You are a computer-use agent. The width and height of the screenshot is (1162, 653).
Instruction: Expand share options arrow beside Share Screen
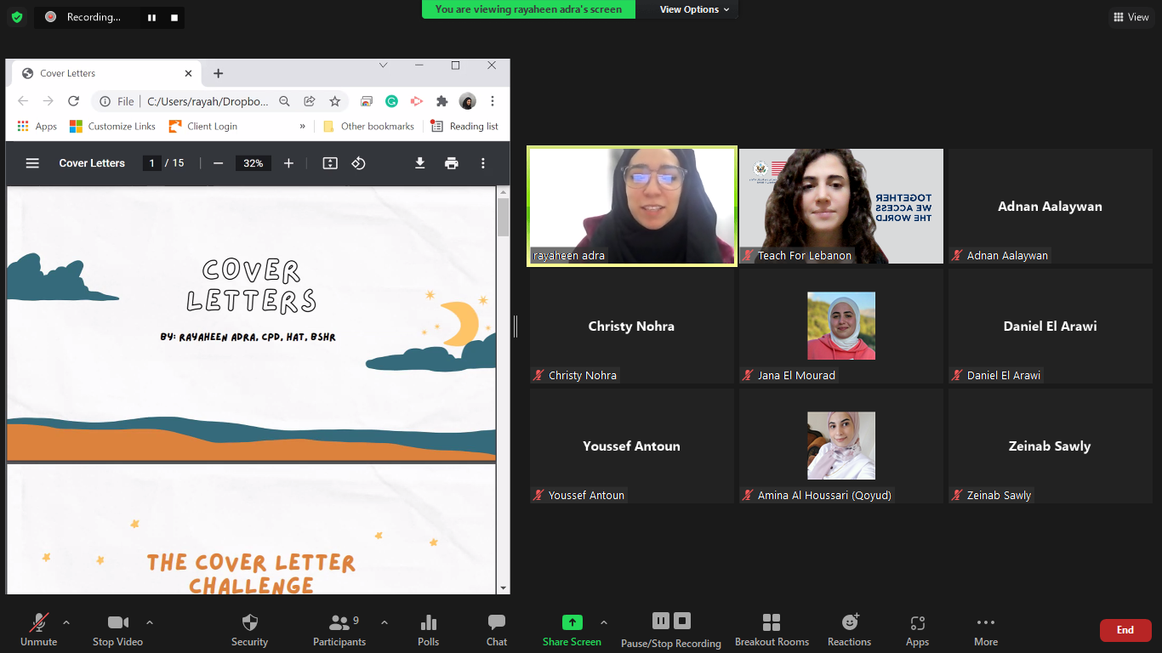click(604, 622)
